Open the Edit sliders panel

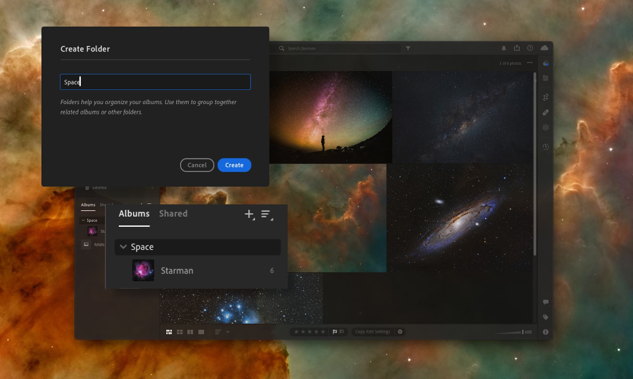546,78
